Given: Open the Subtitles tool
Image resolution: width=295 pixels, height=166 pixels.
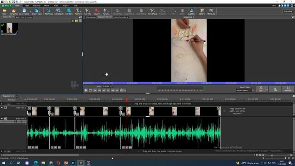Looking at the screenshot, I should point(191,11).
